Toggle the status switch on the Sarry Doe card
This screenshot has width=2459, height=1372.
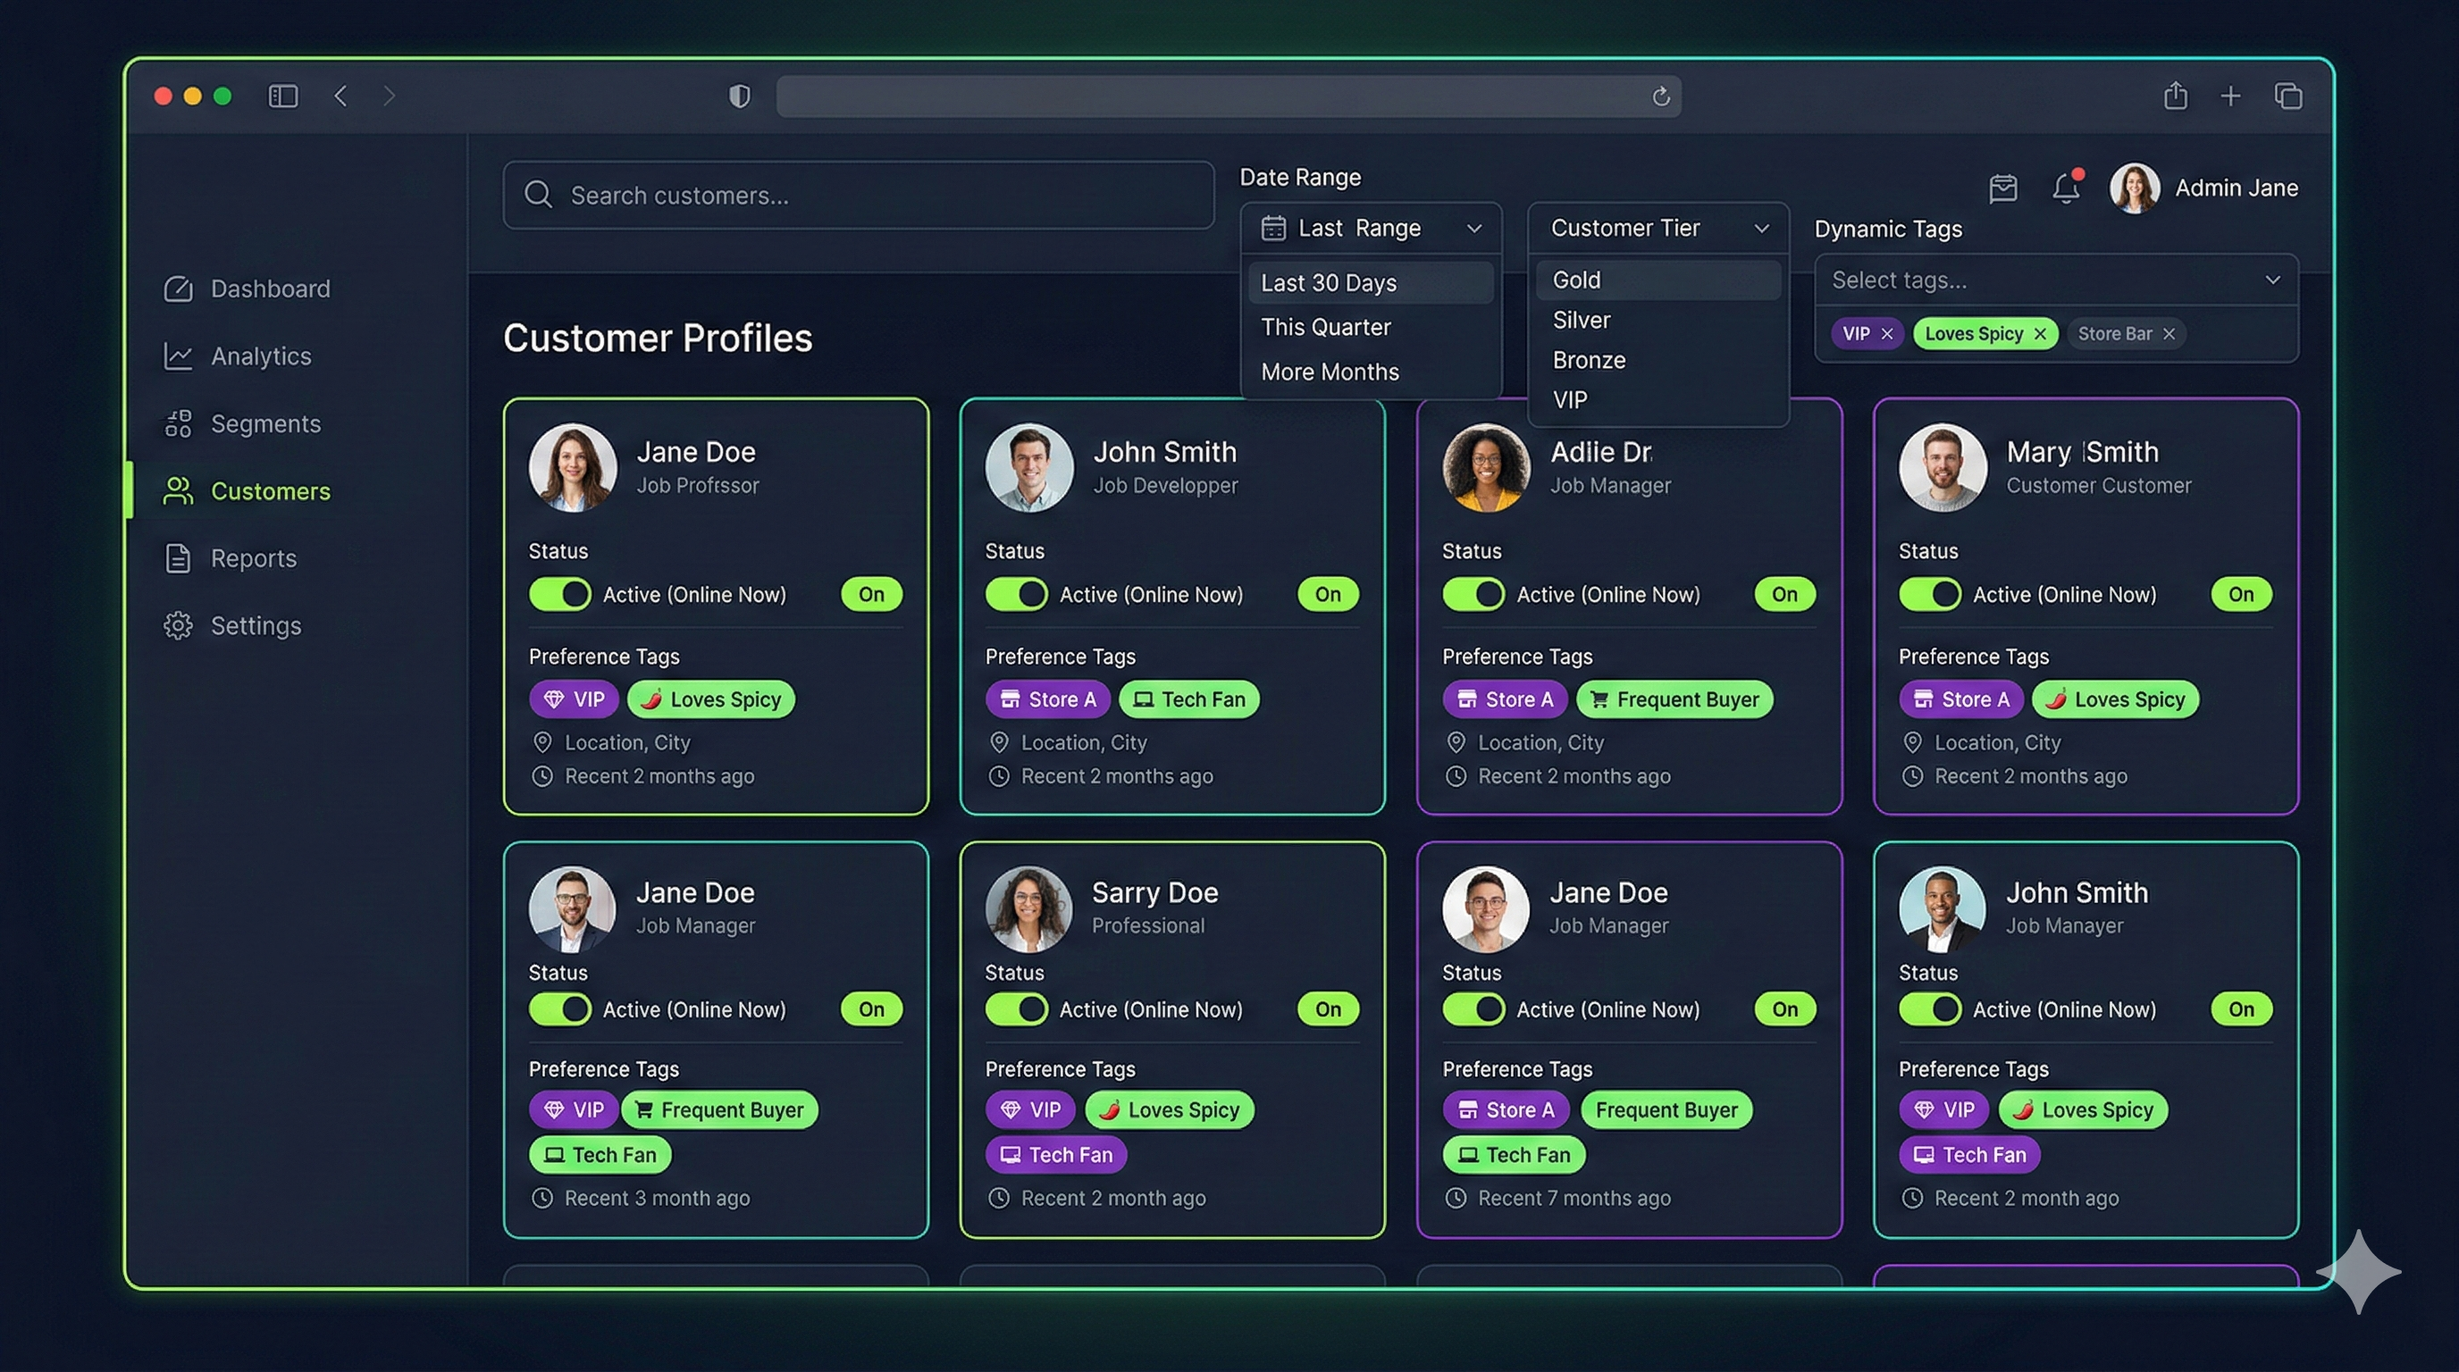[x=1016, y=1009]
